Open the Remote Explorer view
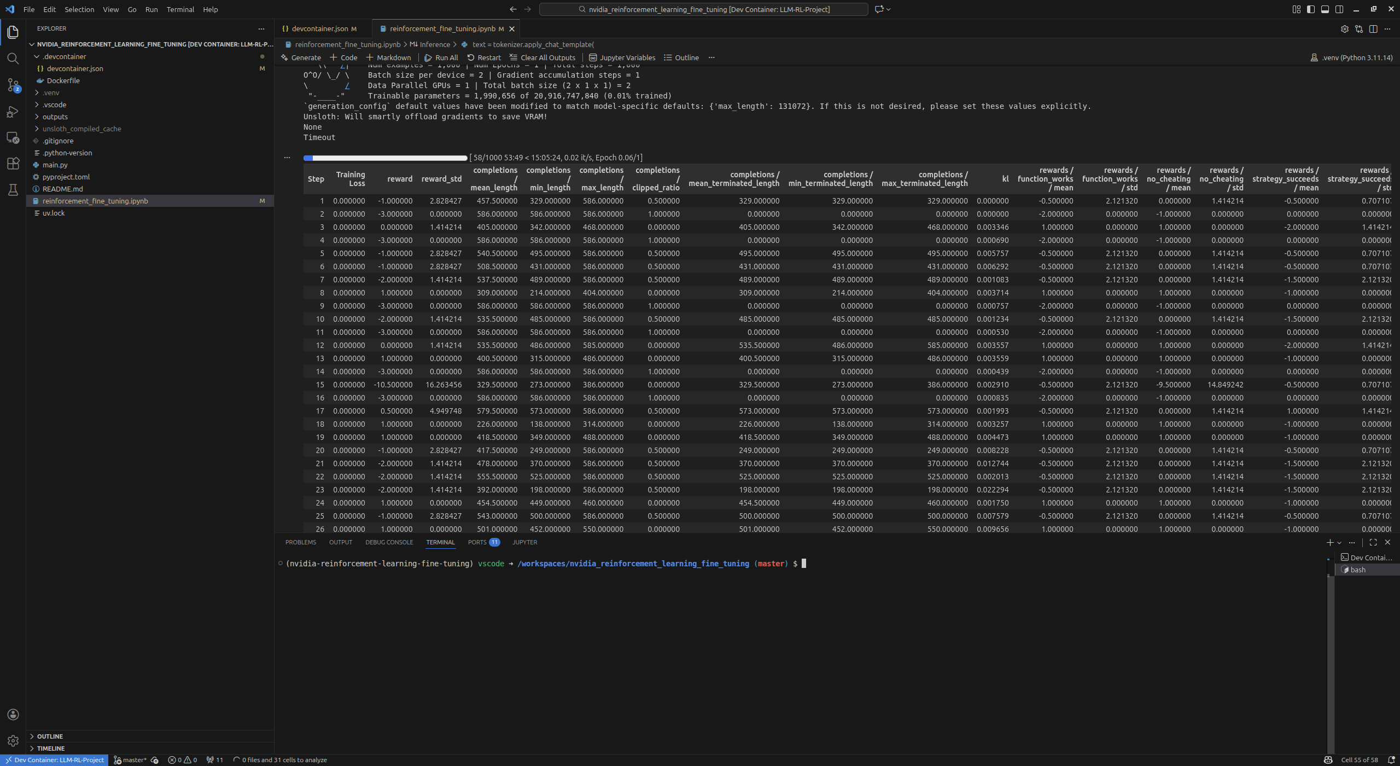 point(13,137)
